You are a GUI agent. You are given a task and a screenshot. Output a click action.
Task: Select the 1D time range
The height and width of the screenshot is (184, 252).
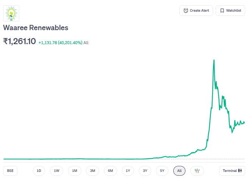click(x=39, y=171)
